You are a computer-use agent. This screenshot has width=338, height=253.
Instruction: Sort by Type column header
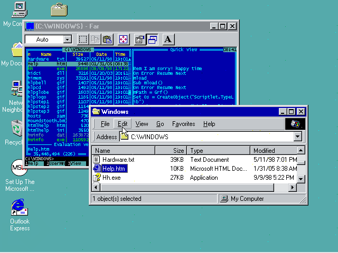[x=218, y=151]
